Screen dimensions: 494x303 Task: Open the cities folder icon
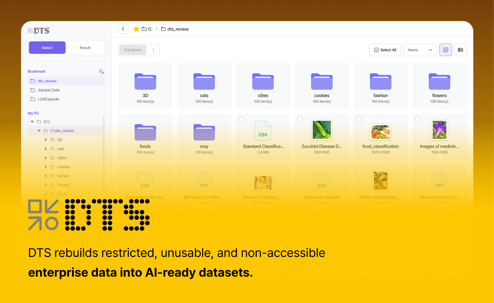pos(263,81)
